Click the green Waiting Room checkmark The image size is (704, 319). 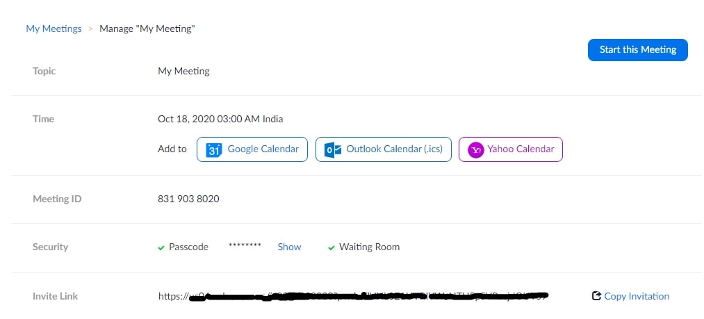click(331, 247)
